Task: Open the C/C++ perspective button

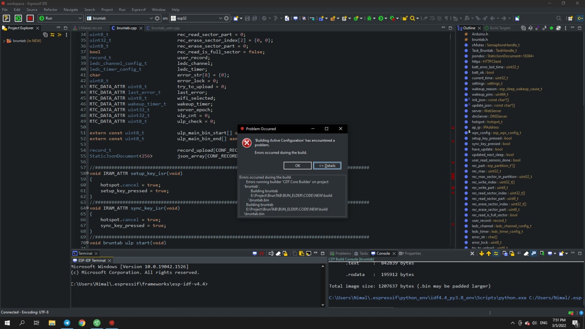Action: 580,18
